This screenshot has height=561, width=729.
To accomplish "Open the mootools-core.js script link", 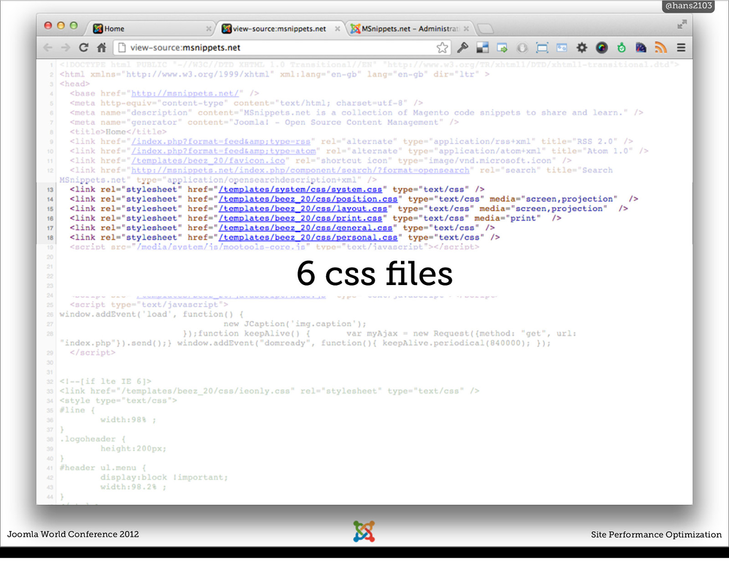I will [x=221, y=247].
